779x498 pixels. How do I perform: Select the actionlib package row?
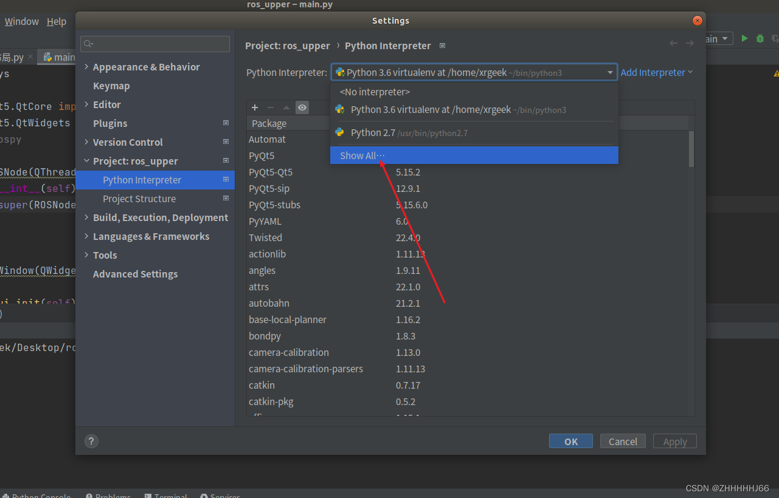tap(468, 254)
